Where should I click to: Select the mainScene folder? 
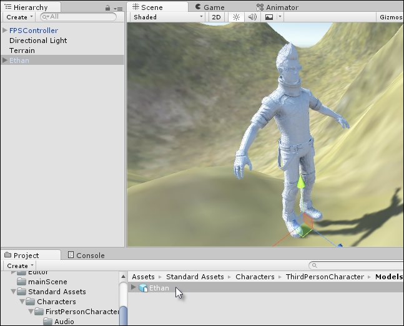click(x=47, y=282)
